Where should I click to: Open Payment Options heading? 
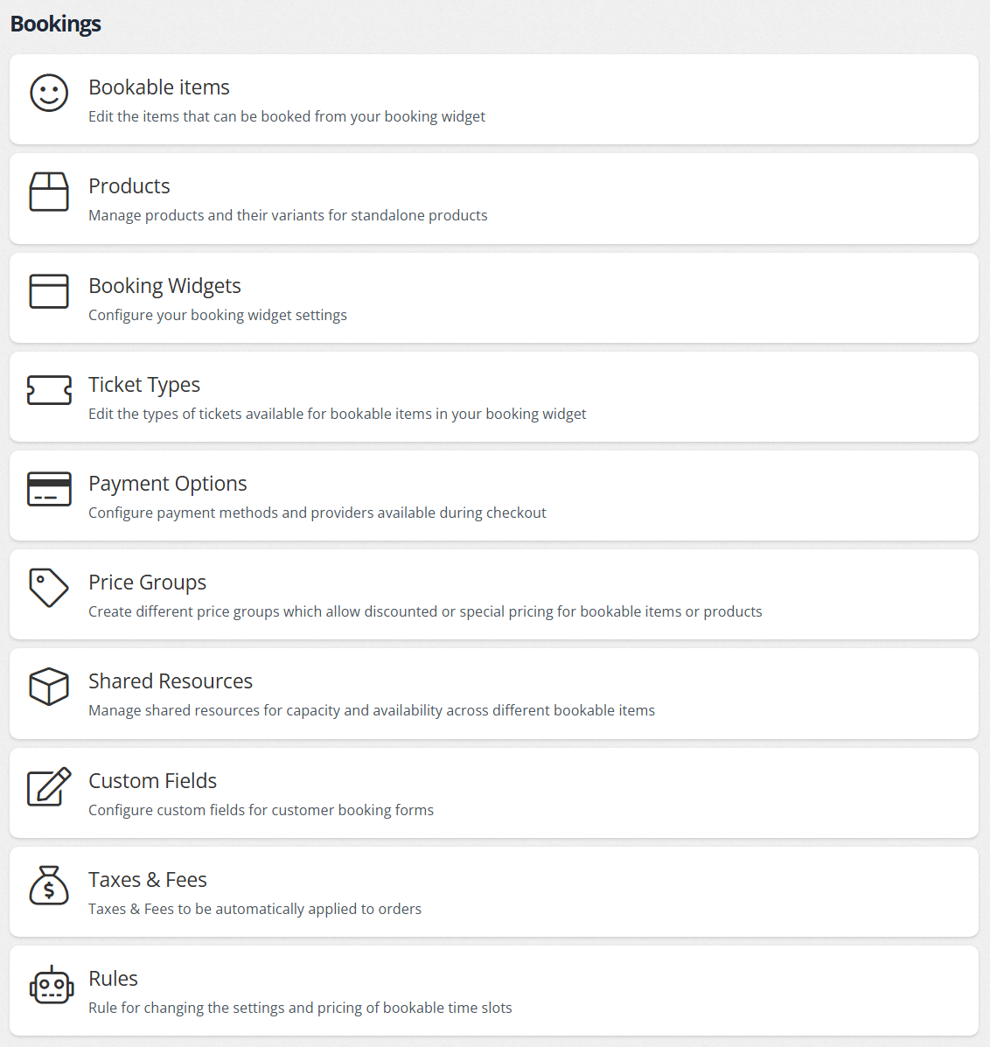pos(168,484)
